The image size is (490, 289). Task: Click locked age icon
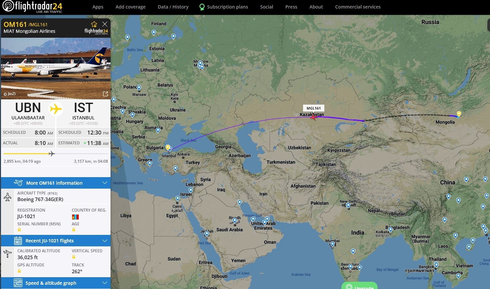(x=74, y=230)
